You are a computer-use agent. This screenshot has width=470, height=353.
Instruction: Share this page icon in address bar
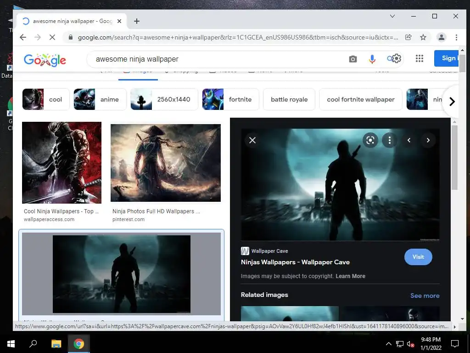(408, 37)
